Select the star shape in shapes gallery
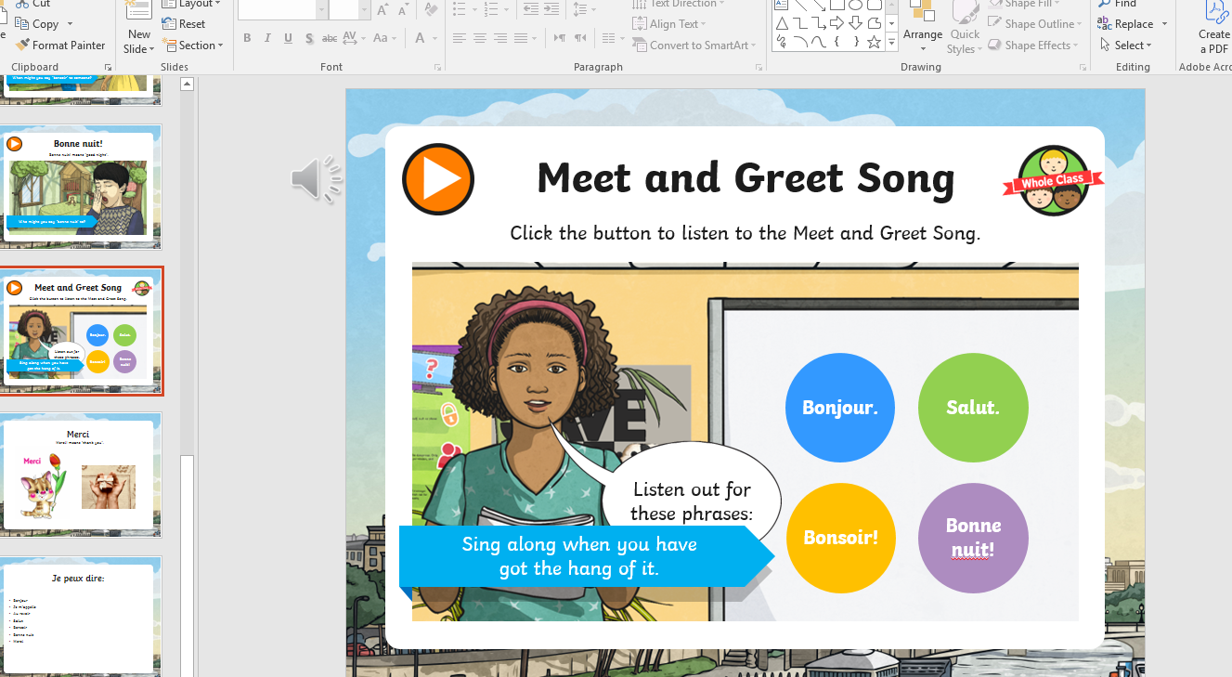 coord(874,43)
